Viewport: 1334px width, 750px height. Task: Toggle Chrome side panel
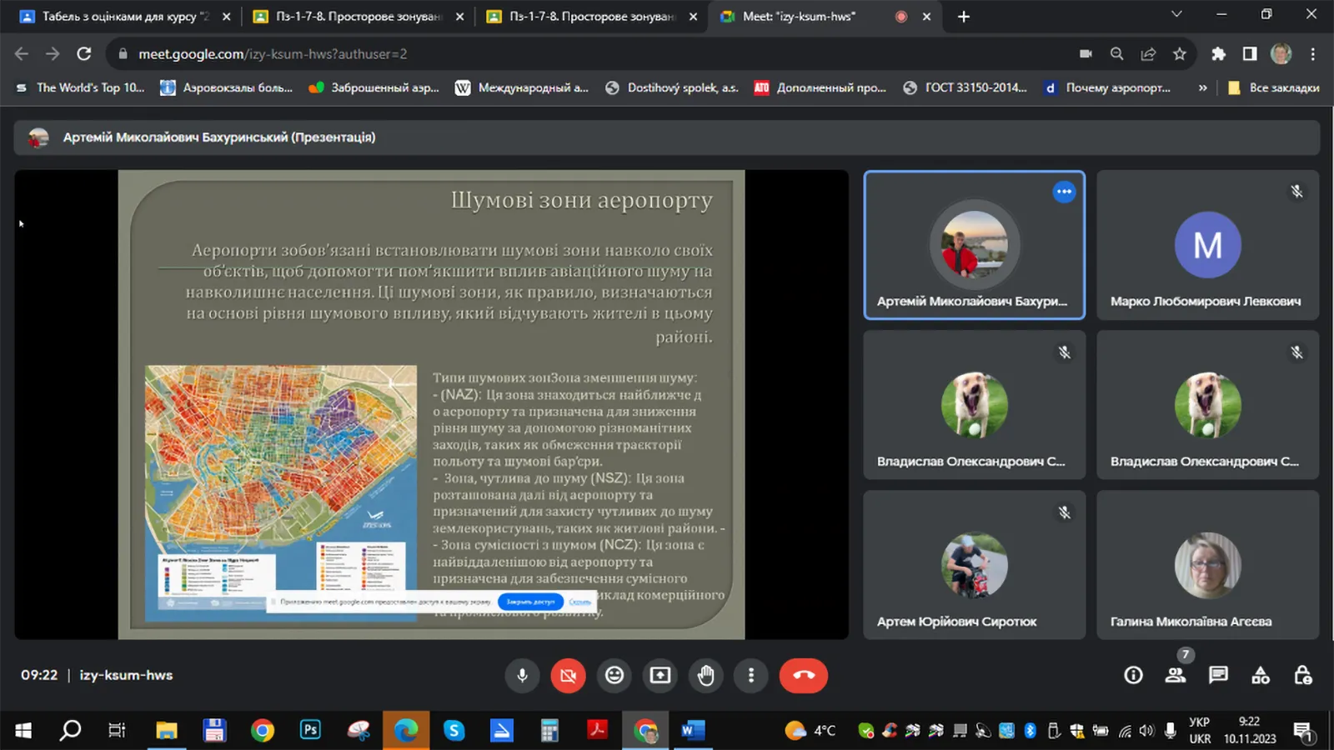1249,53
